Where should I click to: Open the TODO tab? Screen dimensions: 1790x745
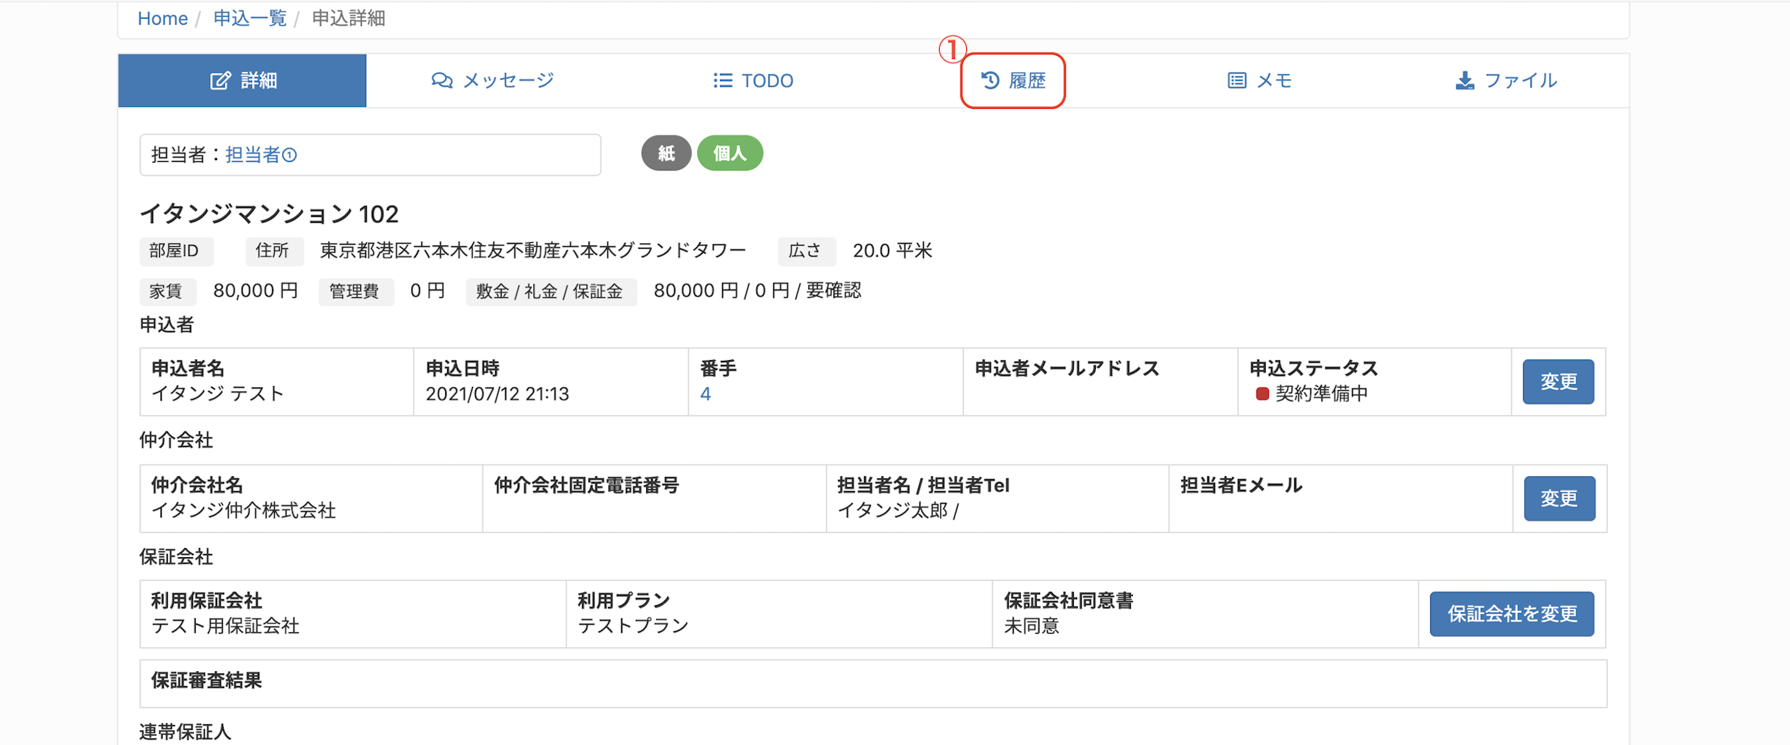pos(752,80)
